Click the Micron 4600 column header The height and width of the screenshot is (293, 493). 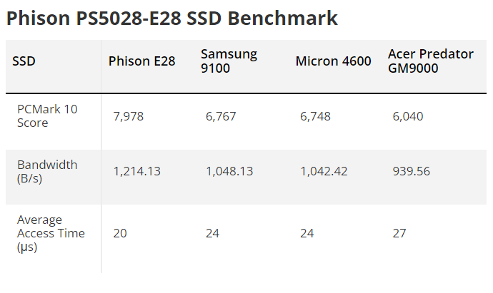[x=333, y=61]
